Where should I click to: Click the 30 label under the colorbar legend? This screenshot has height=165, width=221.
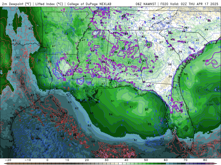(107, 160)
